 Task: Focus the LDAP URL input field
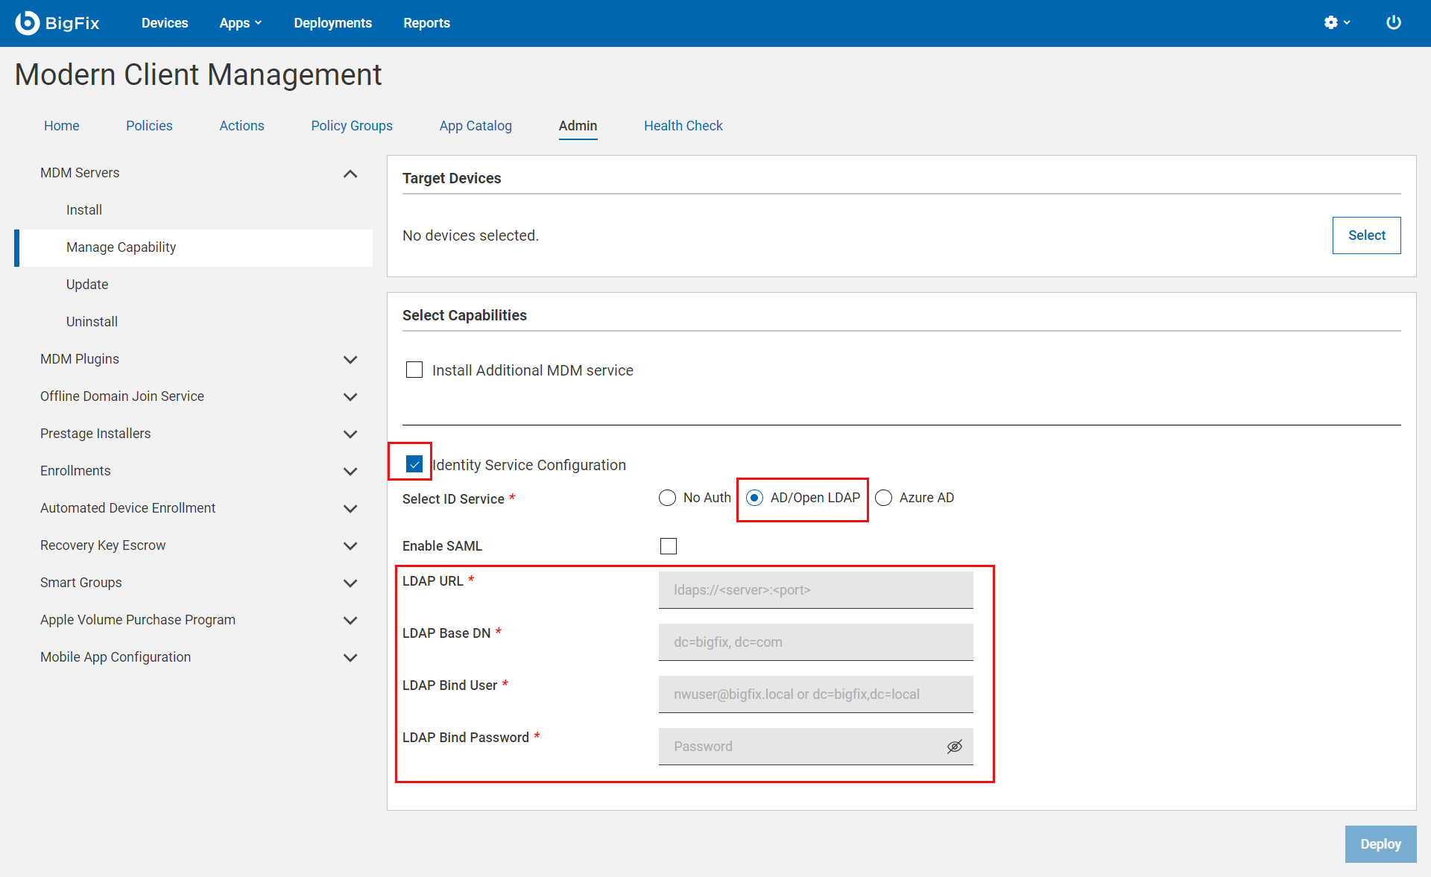click(x=815, y=590)
